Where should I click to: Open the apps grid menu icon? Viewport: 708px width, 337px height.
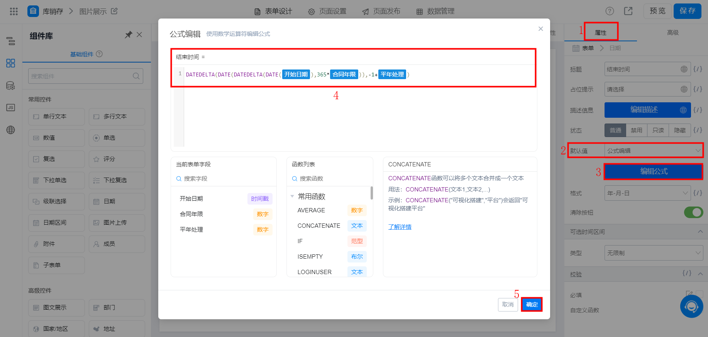tap(14, 11)
